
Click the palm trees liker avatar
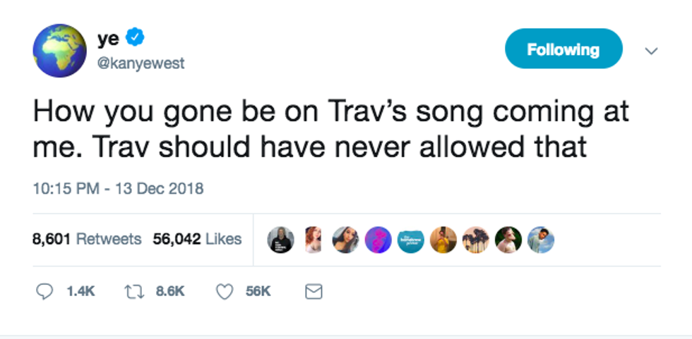pos(475,240)
